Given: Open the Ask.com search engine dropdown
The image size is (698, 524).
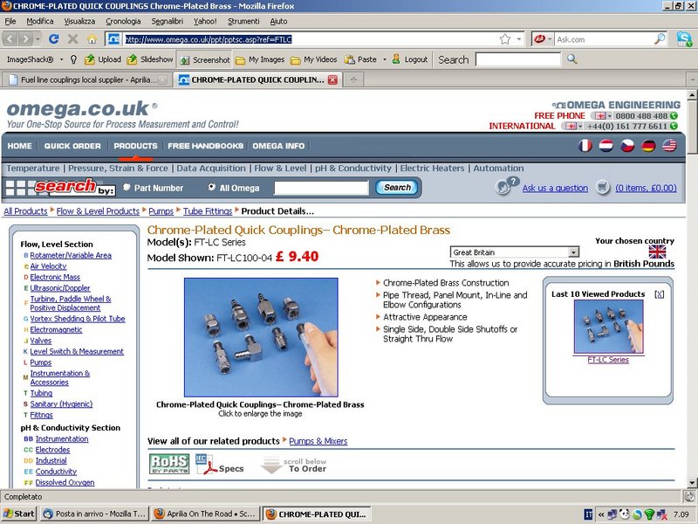Looking at the screenshot, I should [550, 39].
